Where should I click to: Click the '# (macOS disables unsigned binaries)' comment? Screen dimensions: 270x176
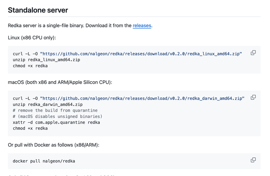[x=57, y=116]
